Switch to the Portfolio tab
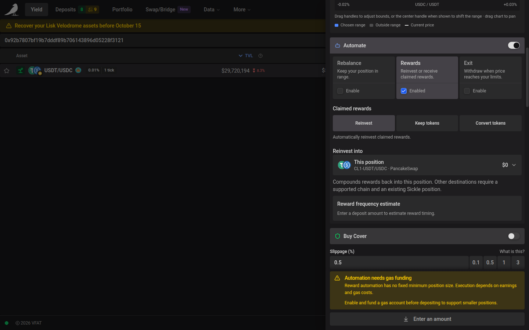The height and width of the screenshot is (330, 529). point(122,10)
